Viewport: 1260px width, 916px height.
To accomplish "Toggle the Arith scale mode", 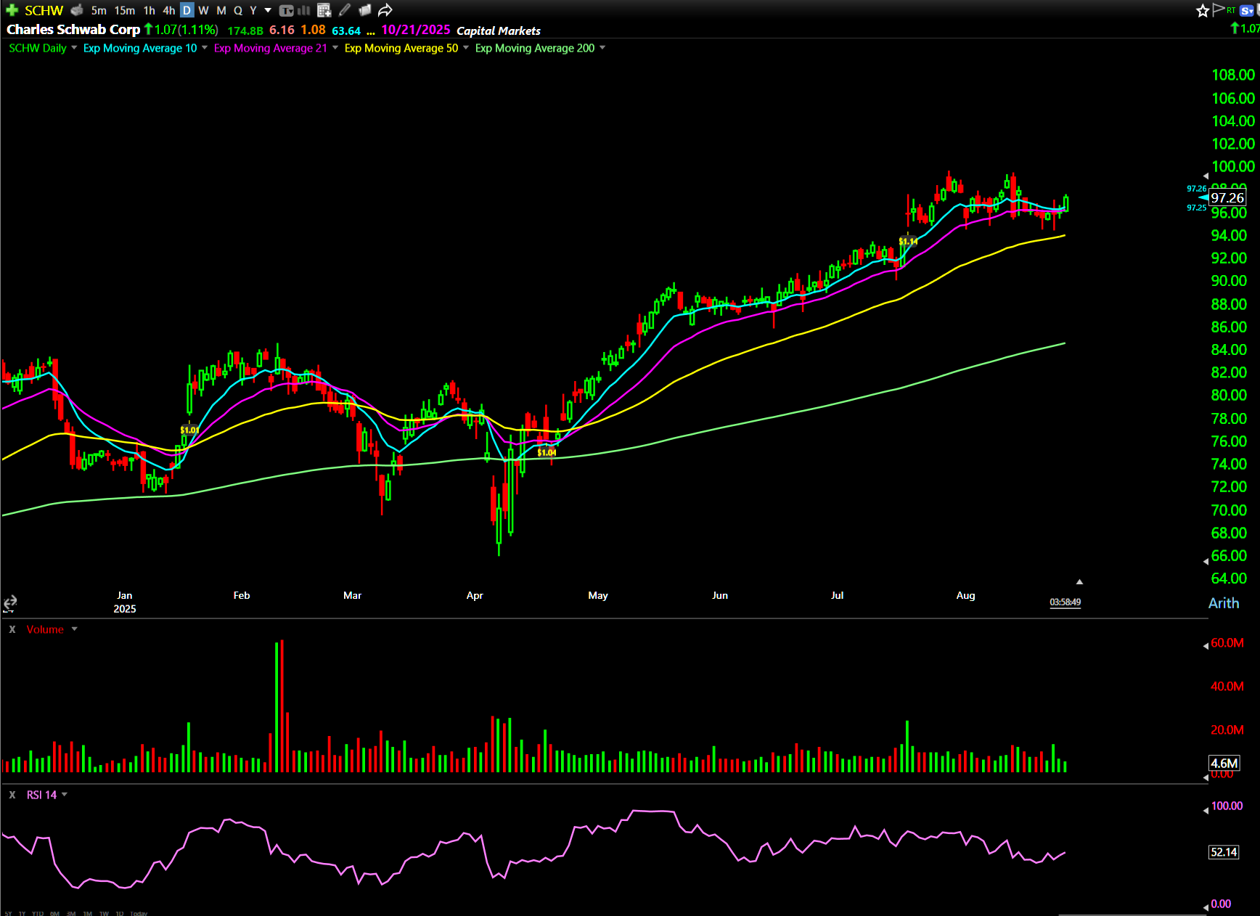I will [1224, 603].
